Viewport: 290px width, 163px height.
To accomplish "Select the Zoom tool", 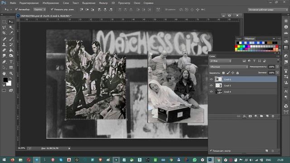I will tap(11, 73).
